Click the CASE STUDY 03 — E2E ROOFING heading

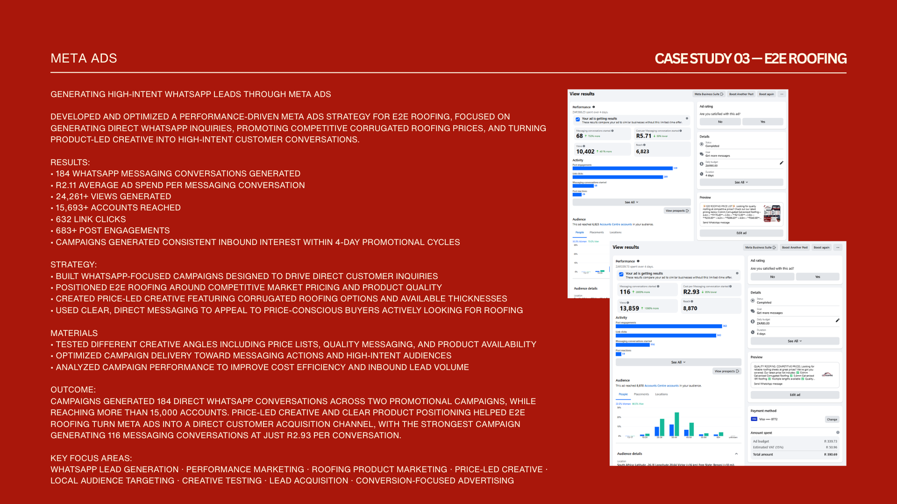tap(750, 59)
